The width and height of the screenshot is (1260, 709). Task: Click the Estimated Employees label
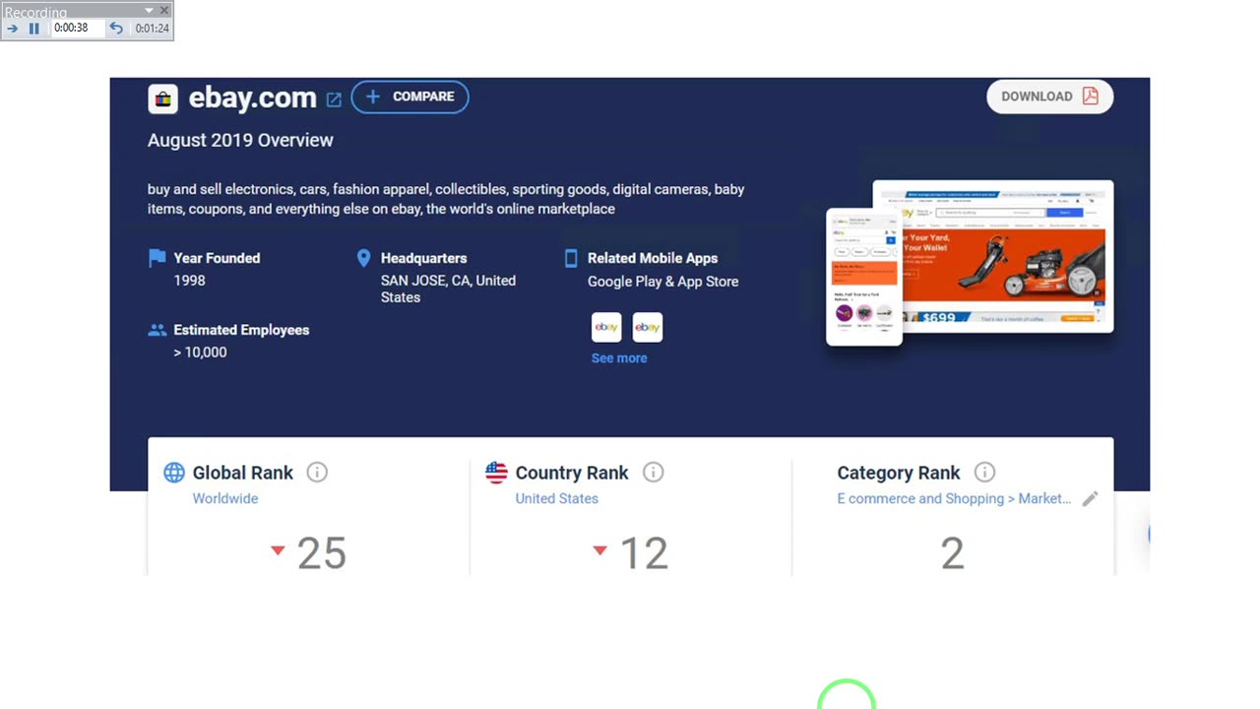pos(241,330)
